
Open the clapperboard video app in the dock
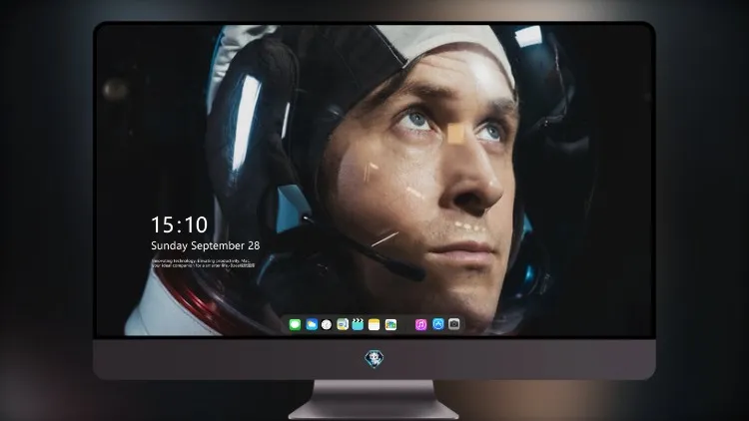pyautogui.click(x=358, y=324)
